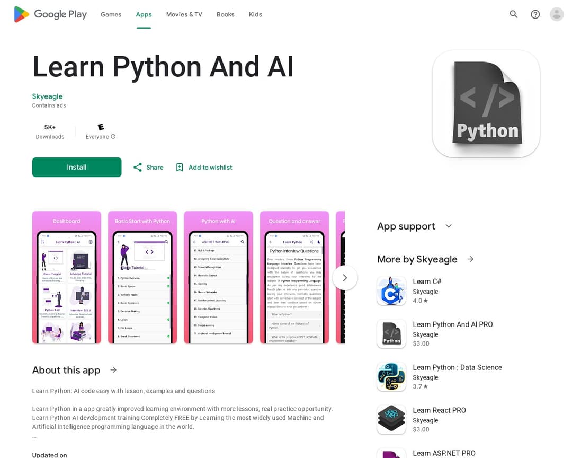
Task: Click the Updated on label
Action: (x=50, y=455)
